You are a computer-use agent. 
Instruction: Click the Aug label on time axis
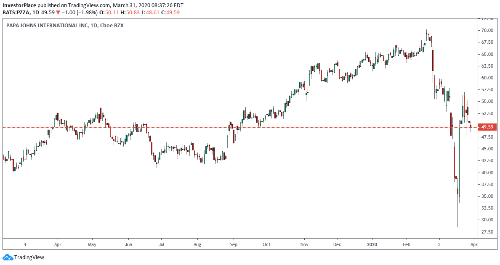[197, 245]
